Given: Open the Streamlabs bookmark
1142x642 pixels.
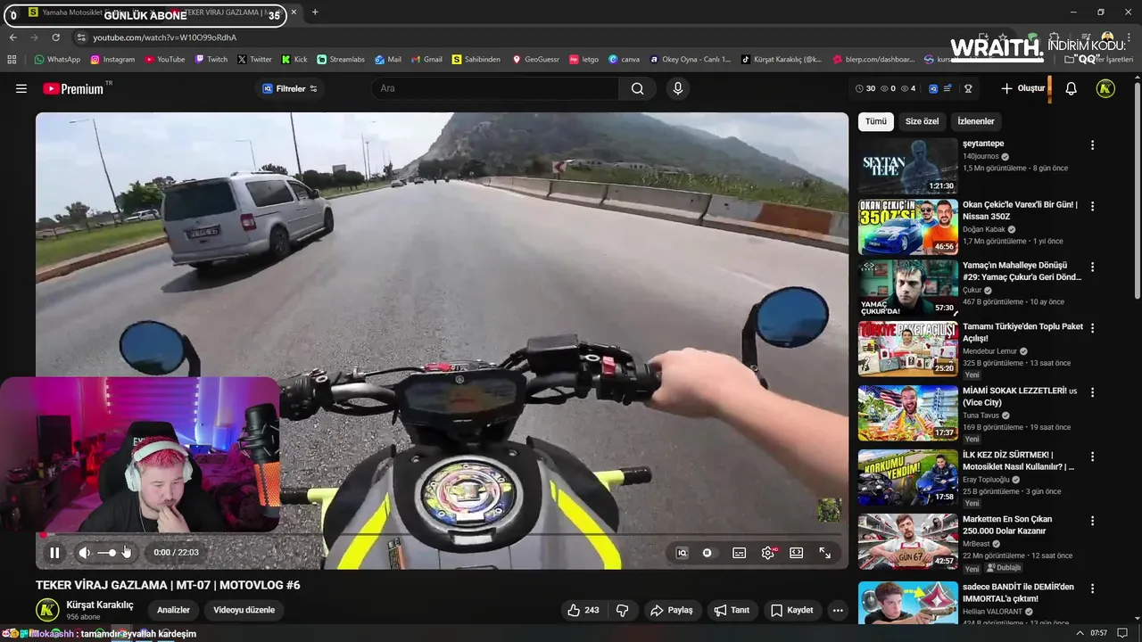Looking at the screenshot, I should pyautogui.click(x=341, y=60).
